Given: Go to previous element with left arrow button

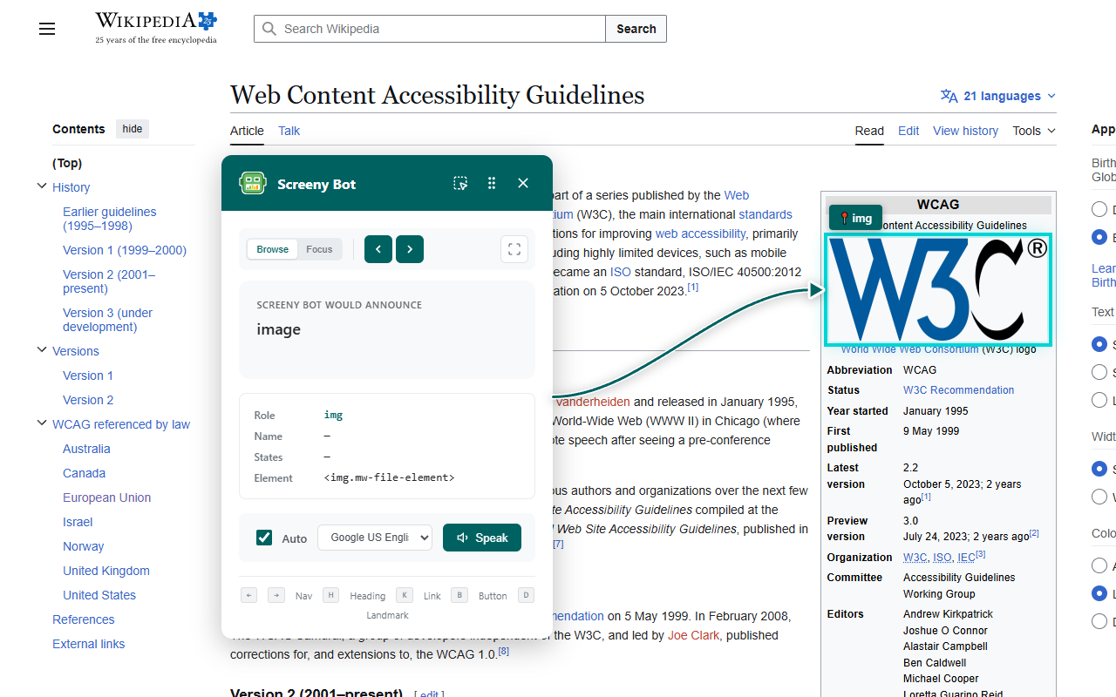Looking at the screenshot, I should 378,249.
